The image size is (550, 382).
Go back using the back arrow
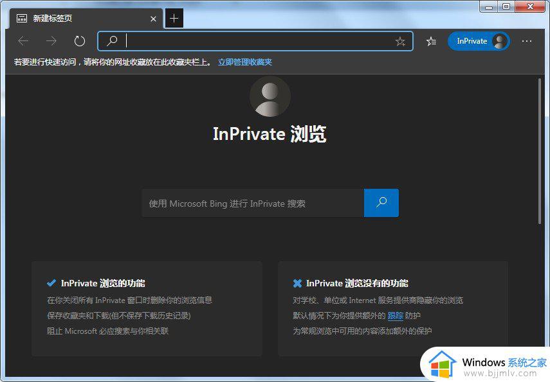(23, 41)
